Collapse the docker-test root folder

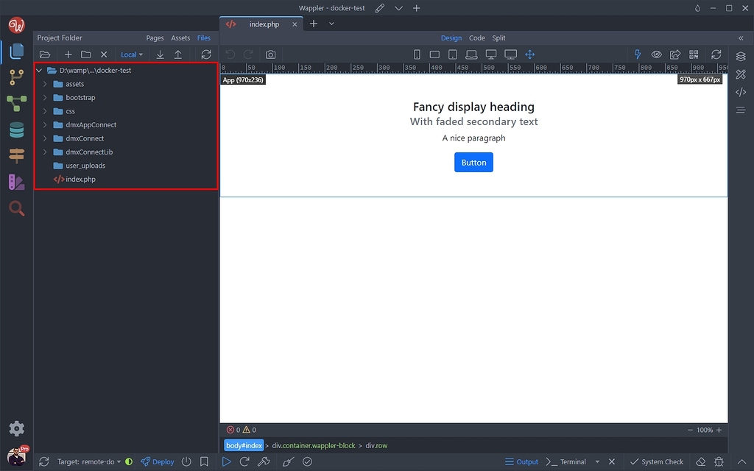tap(39, 70)
